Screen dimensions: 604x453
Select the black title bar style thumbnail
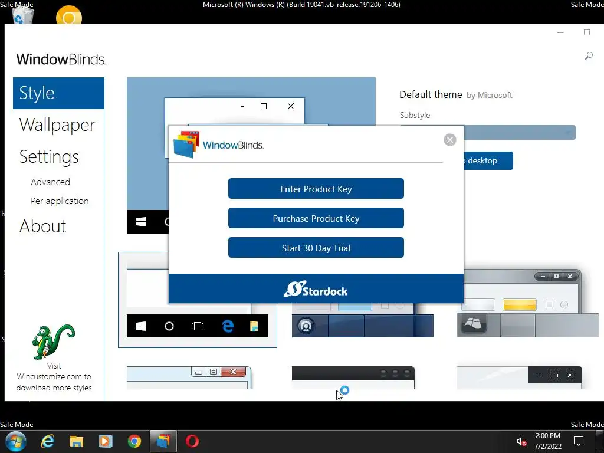tap(353, 377)
